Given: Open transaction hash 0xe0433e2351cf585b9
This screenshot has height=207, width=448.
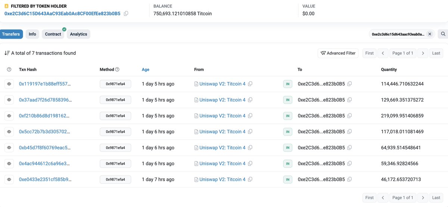Looking at the screenshot, I should (45, 179).
